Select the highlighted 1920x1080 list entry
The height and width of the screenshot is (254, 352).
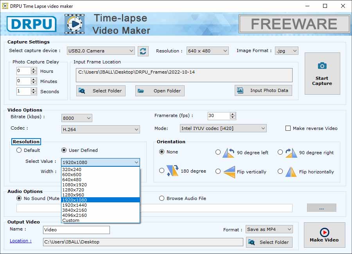(x=101, y=200)
